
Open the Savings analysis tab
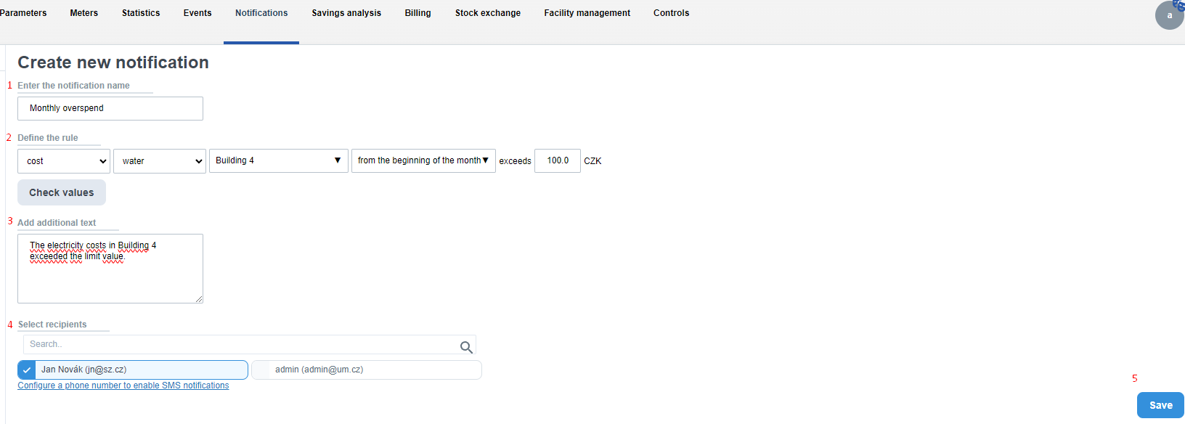pos(346,13)
